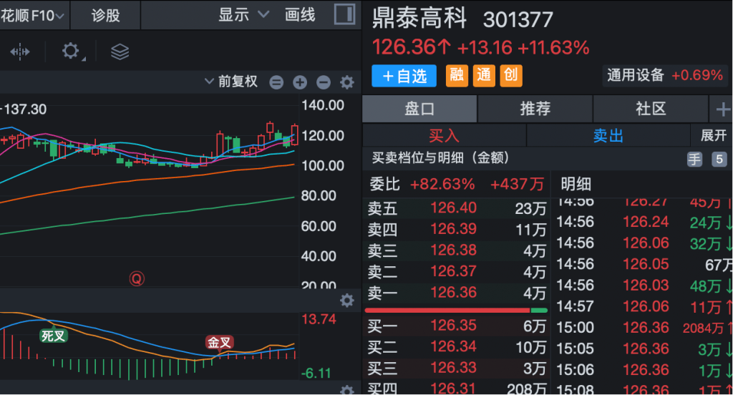The height and width of the screenshot is (395, 733).
Task: Switch to the 社区 tab
Action: pyautogui.click(x=651, y=109)
